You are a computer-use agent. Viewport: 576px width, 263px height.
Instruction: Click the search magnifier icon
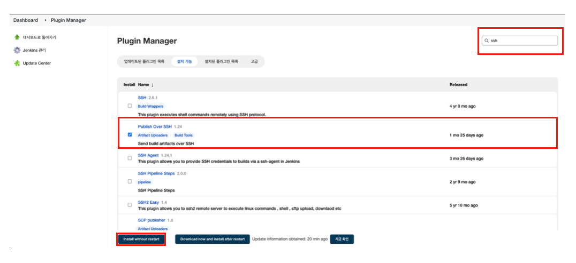(x=487, y=41)
